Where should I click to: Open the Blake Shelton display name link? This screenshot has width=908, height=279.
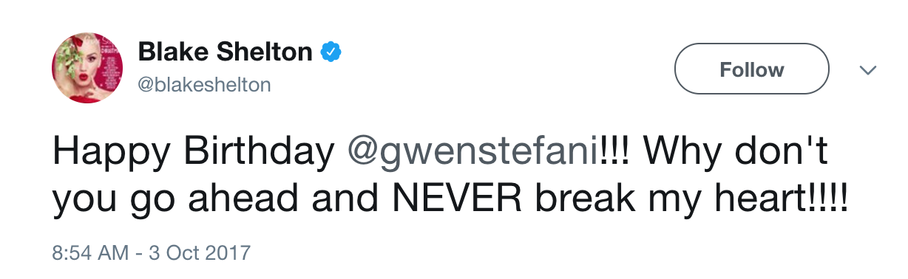pos(226,52)
